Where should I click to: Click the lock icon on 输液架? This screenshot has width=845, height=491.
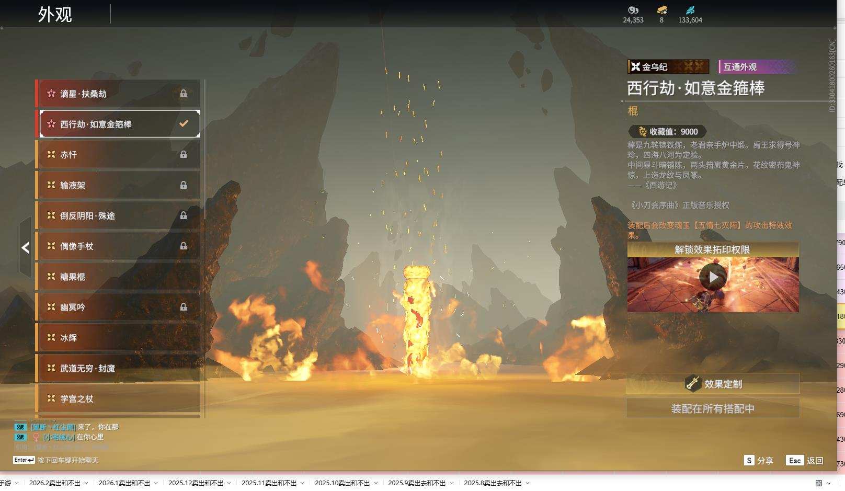point(184,185)
